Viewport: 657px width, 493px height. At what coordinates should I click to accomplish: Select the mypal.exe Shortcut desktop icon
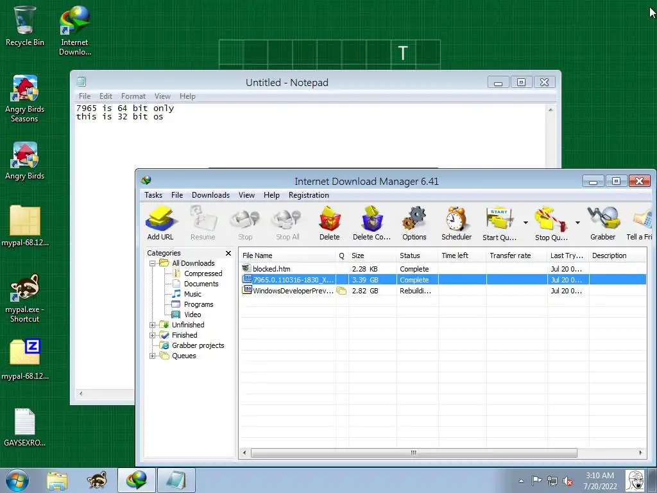24,298
